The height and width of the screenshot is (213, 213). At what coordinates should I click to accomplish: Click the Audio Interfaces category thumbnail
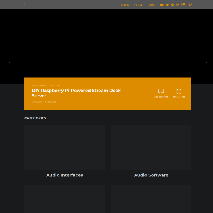65,147
